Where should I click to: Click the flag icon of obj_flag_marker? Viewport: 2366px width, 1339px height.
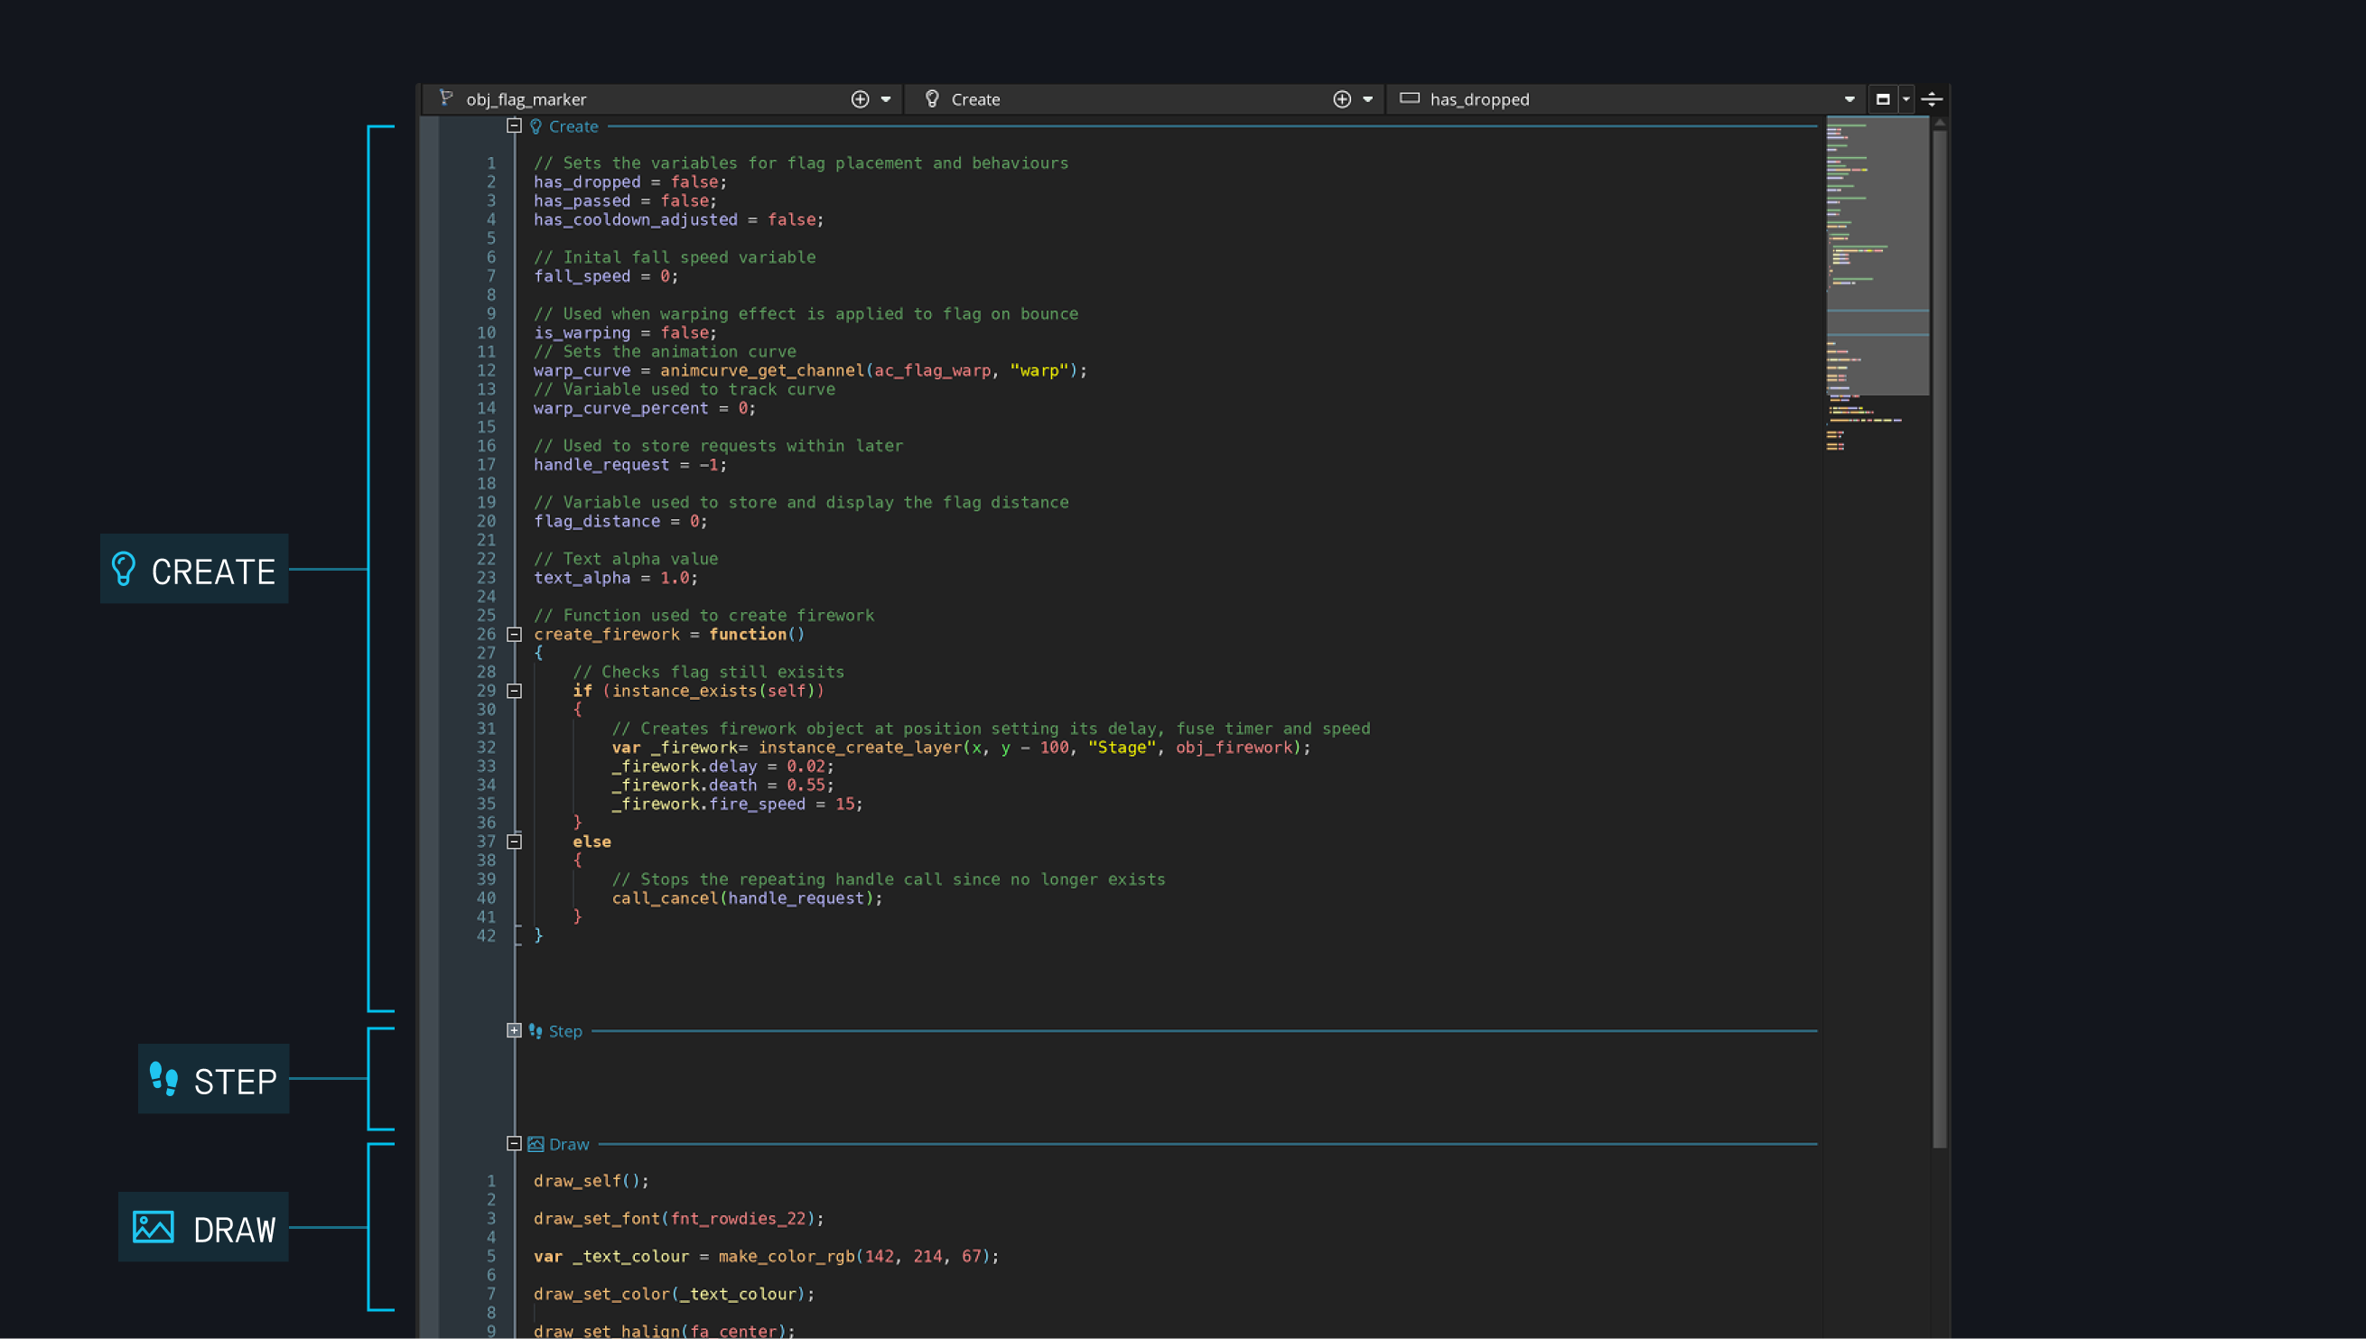(446, 98)
